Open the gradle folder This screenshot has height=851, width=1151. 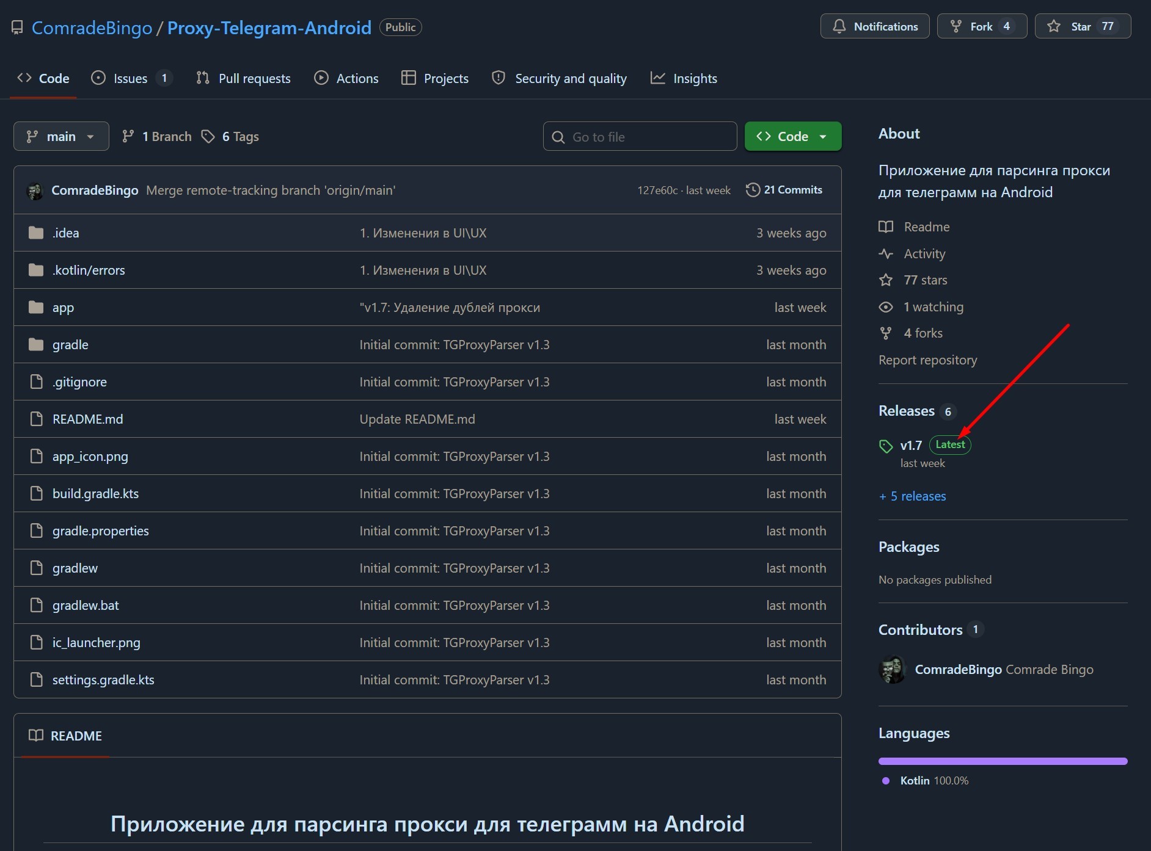(70, 344)
